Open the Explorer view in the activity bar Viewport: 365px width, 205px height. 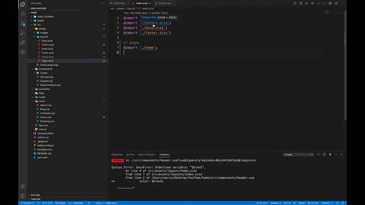pos(23,5)
